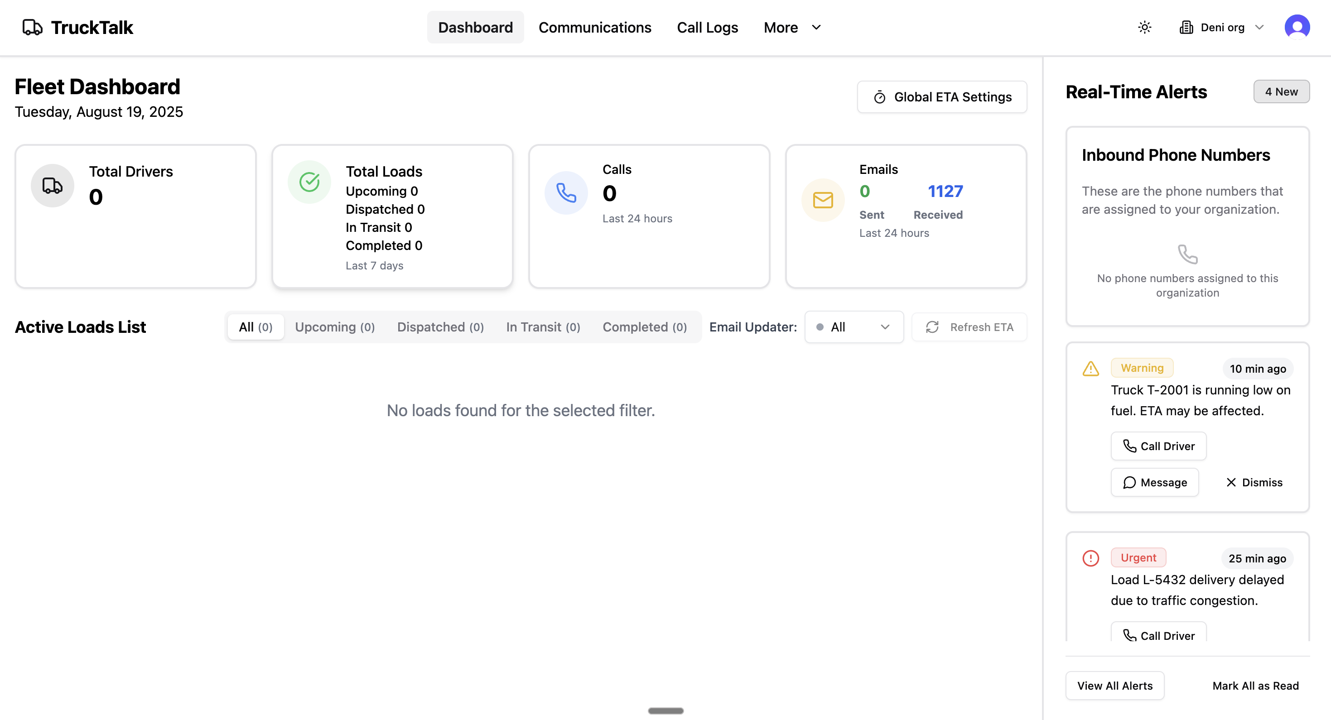This screenshot has width=1331, height=720.
Task: Dismiss the low fuel warning alert
Action: pos(1254,482)
